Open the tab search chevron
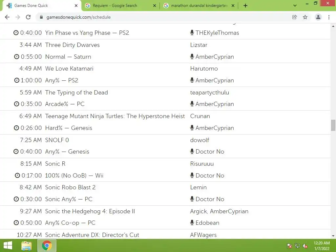 [295, 6]
